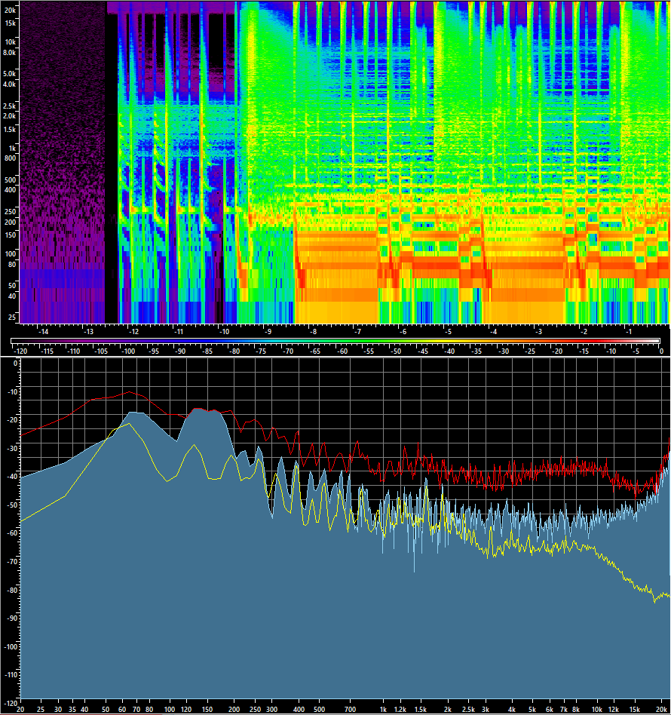The width and height of the screenshot is (671, 715).
Task: Select the 5.0k frequency label beside the spectrogram
Action: (x=9, y=73)
